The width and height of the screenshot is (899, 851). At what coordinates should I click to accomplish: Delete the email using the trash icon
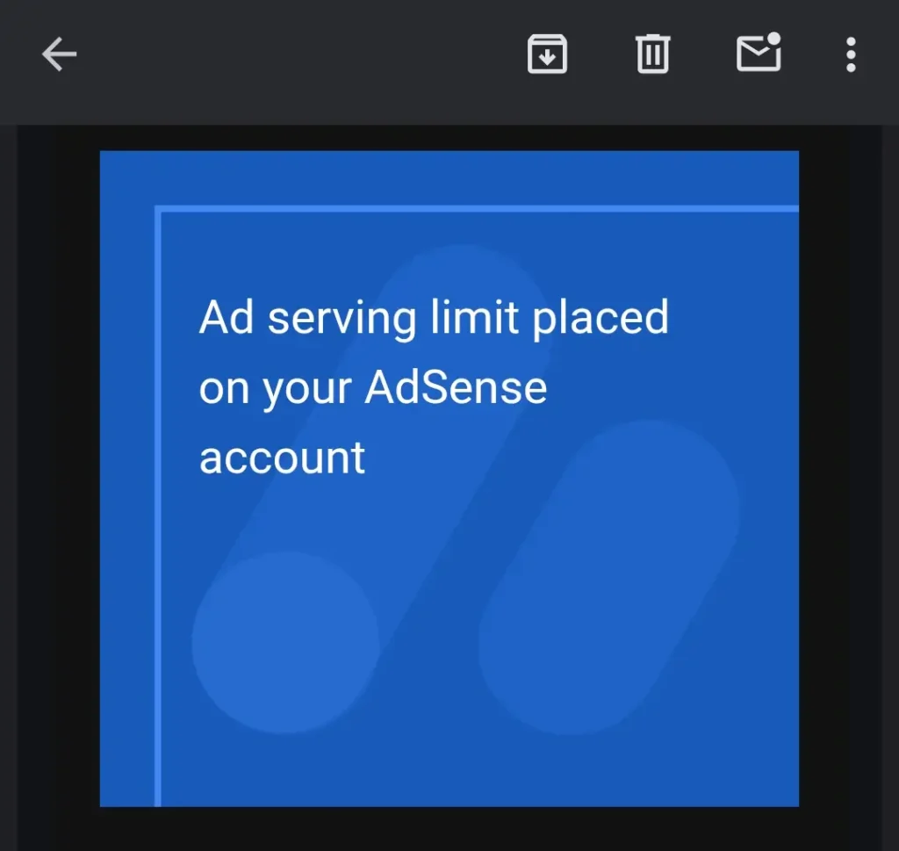coord(652,54)
